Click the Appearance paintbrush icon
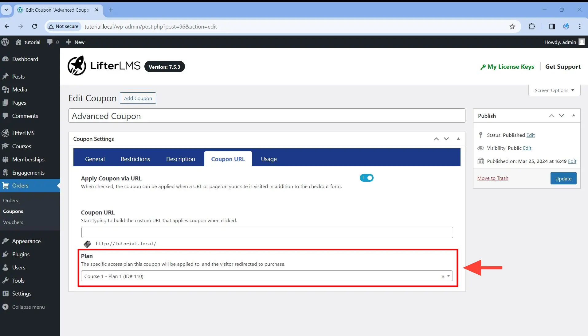Viewport: 588px width, 336px height. pyautogui.click(x=5, y=241)
